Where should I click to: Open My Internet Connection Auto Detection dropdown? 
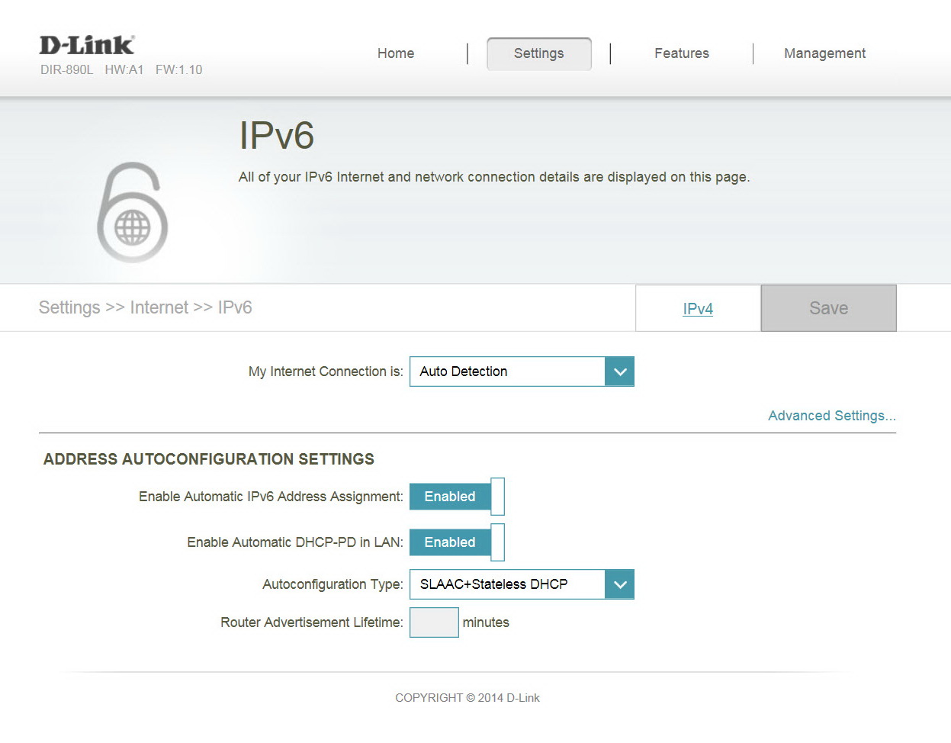[x=522, y=371]
